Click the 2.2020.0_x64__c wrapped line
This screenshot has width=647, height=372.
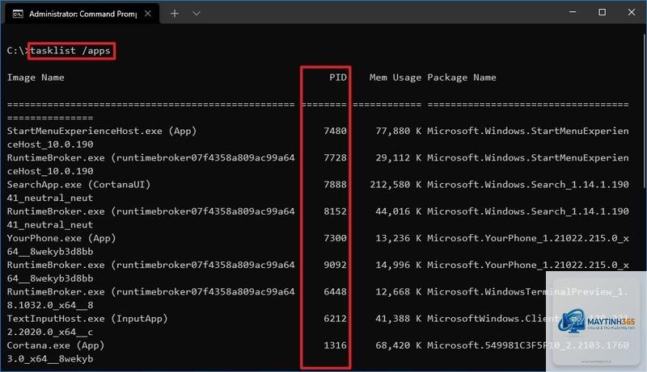(x=49, y=332)
